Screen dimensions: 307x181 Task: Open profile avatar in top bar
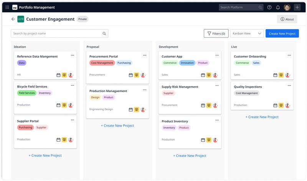tap(287, 7)
